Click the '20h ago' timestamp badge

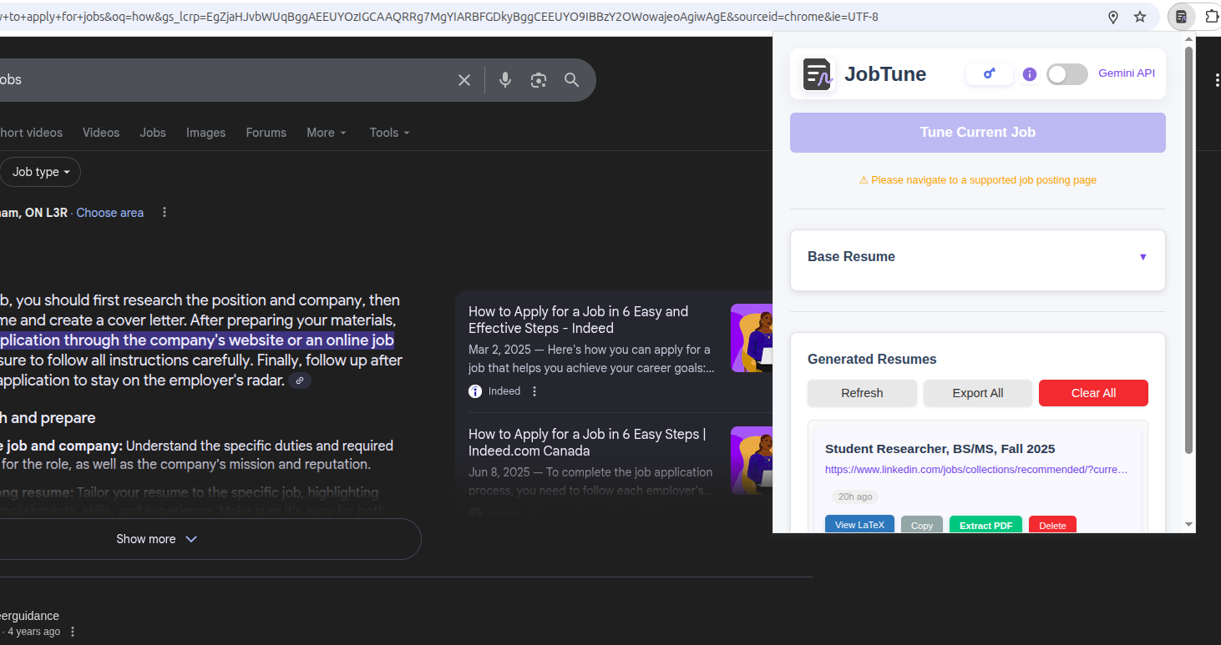tap(854, 496)
